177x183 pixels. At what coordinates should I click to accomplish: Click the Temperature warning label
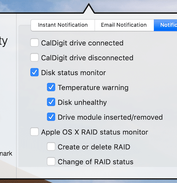click(93, 88)
